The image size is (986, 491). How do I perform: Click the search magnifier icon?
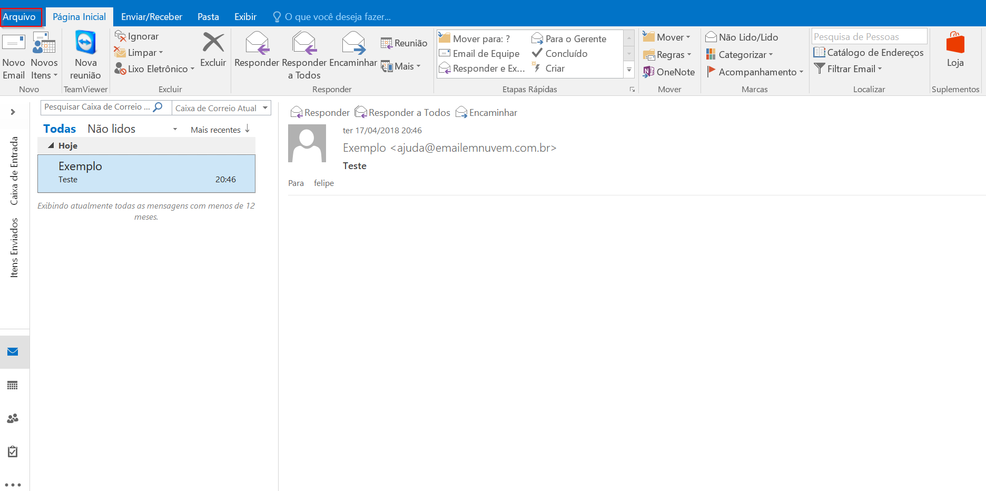tap(157, 107)
